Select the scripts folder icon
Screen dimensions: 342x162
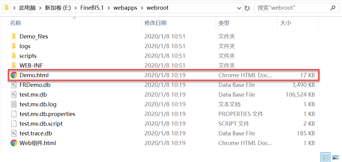14,56
